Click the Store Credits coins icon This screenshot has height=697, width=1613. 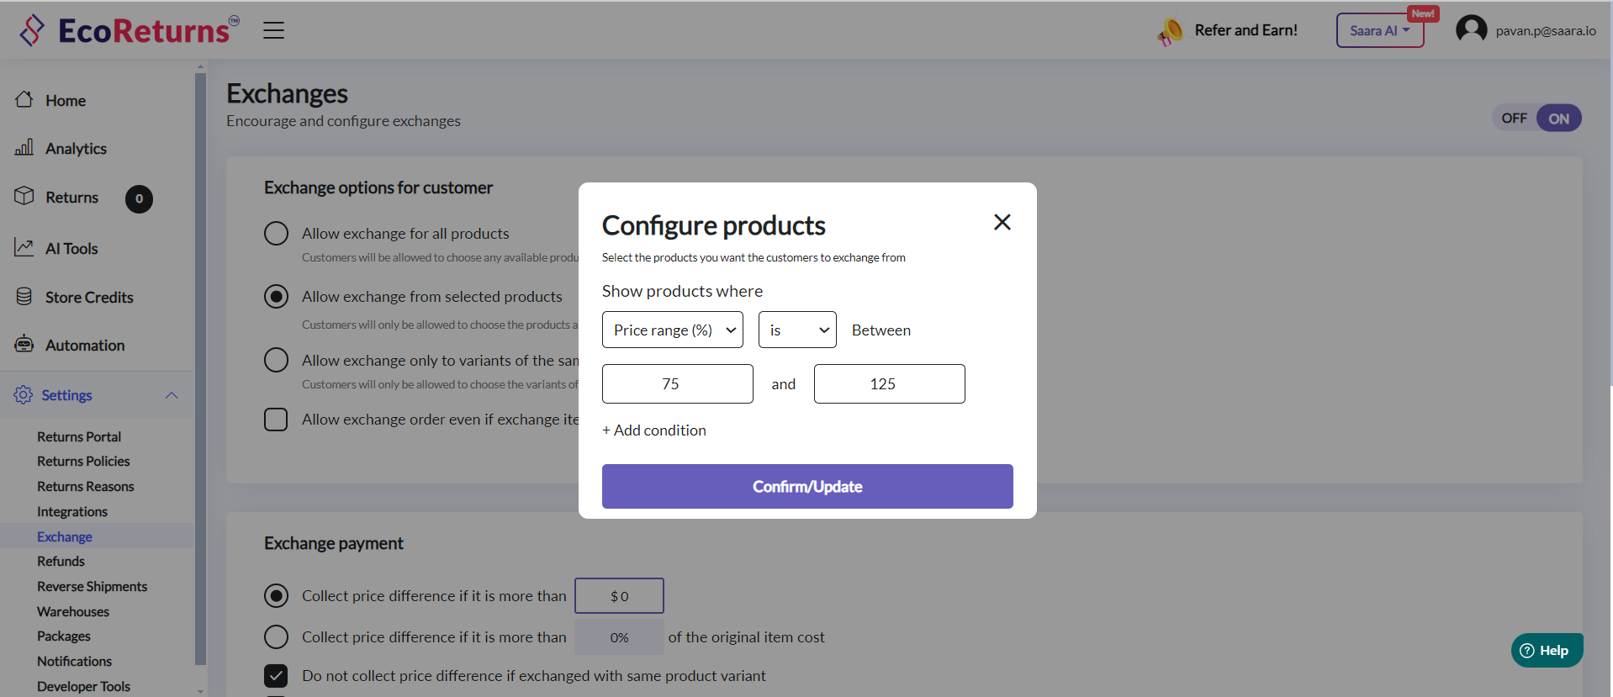click(x=24, y=297)
